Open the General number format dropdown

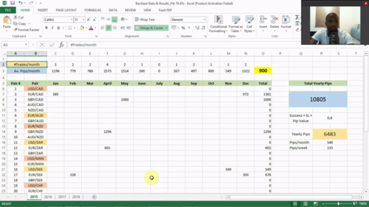pyautogui.click(x=204, y=20)
